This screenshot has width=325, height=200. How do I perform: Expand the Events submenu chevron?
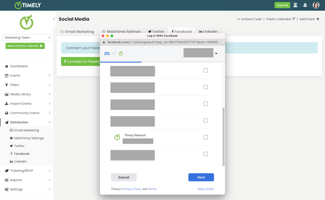(49, 76)
